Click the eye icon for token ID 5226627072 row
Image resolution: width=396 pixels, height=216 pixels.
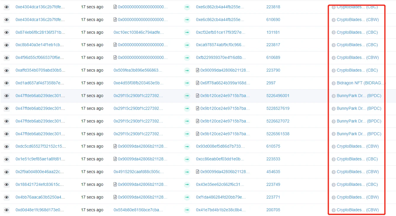[x=7, y=121]
